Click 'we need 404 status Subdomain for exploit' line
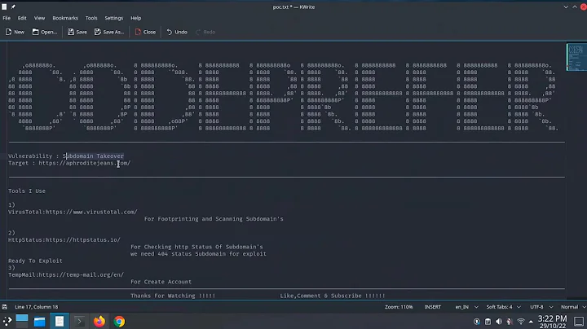 pyautogui.click(x=198, y=254)
